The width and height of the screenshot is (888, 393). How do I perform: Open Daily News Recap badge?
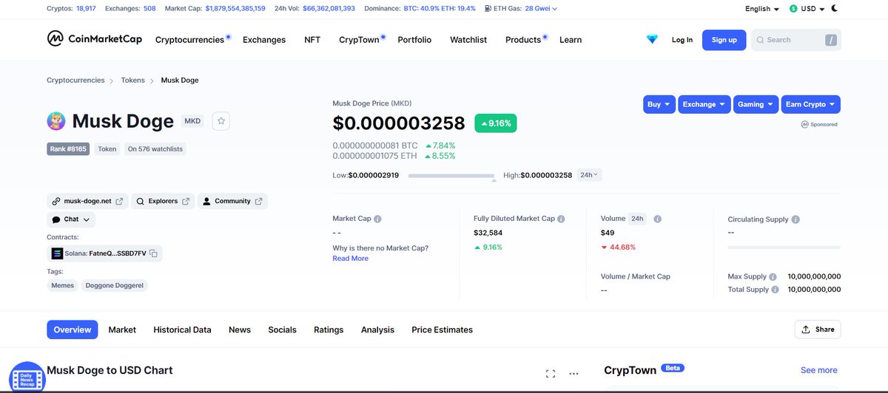click(27, 377)
